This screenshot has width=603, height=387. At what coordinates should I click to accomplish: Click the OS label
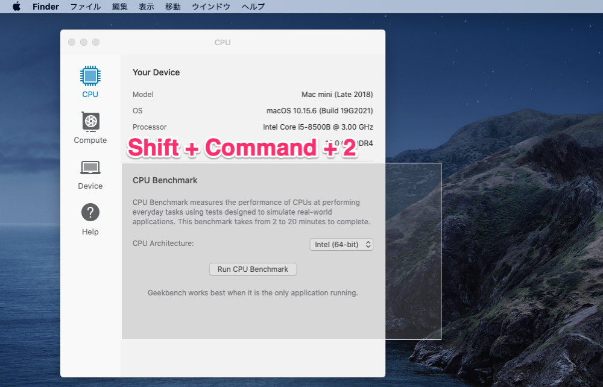pyautogui.click(x=137, y=111)
